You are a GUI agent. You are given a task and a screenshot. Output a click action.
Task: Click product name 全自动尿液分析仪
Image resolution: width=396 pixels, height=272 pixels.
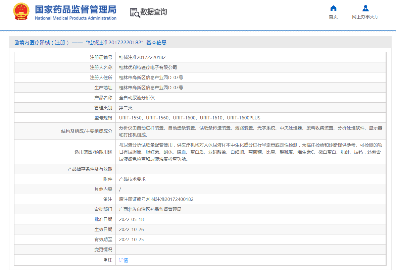pos(137,98)
